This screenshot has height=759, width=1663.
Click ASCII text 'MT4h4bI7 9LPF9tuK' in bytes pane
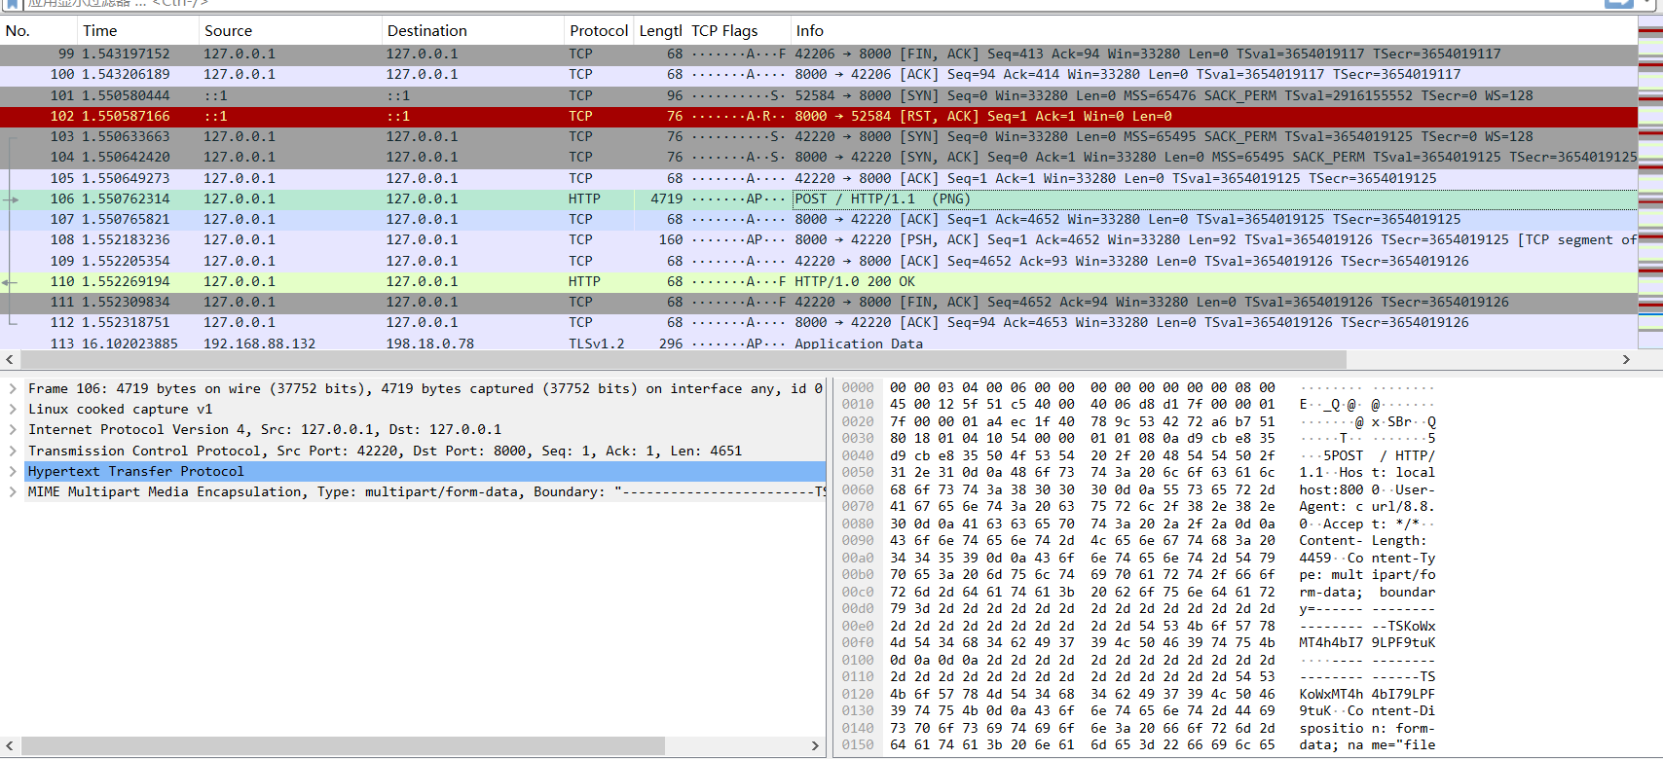pyautogui.click(x=1367, y=642)
